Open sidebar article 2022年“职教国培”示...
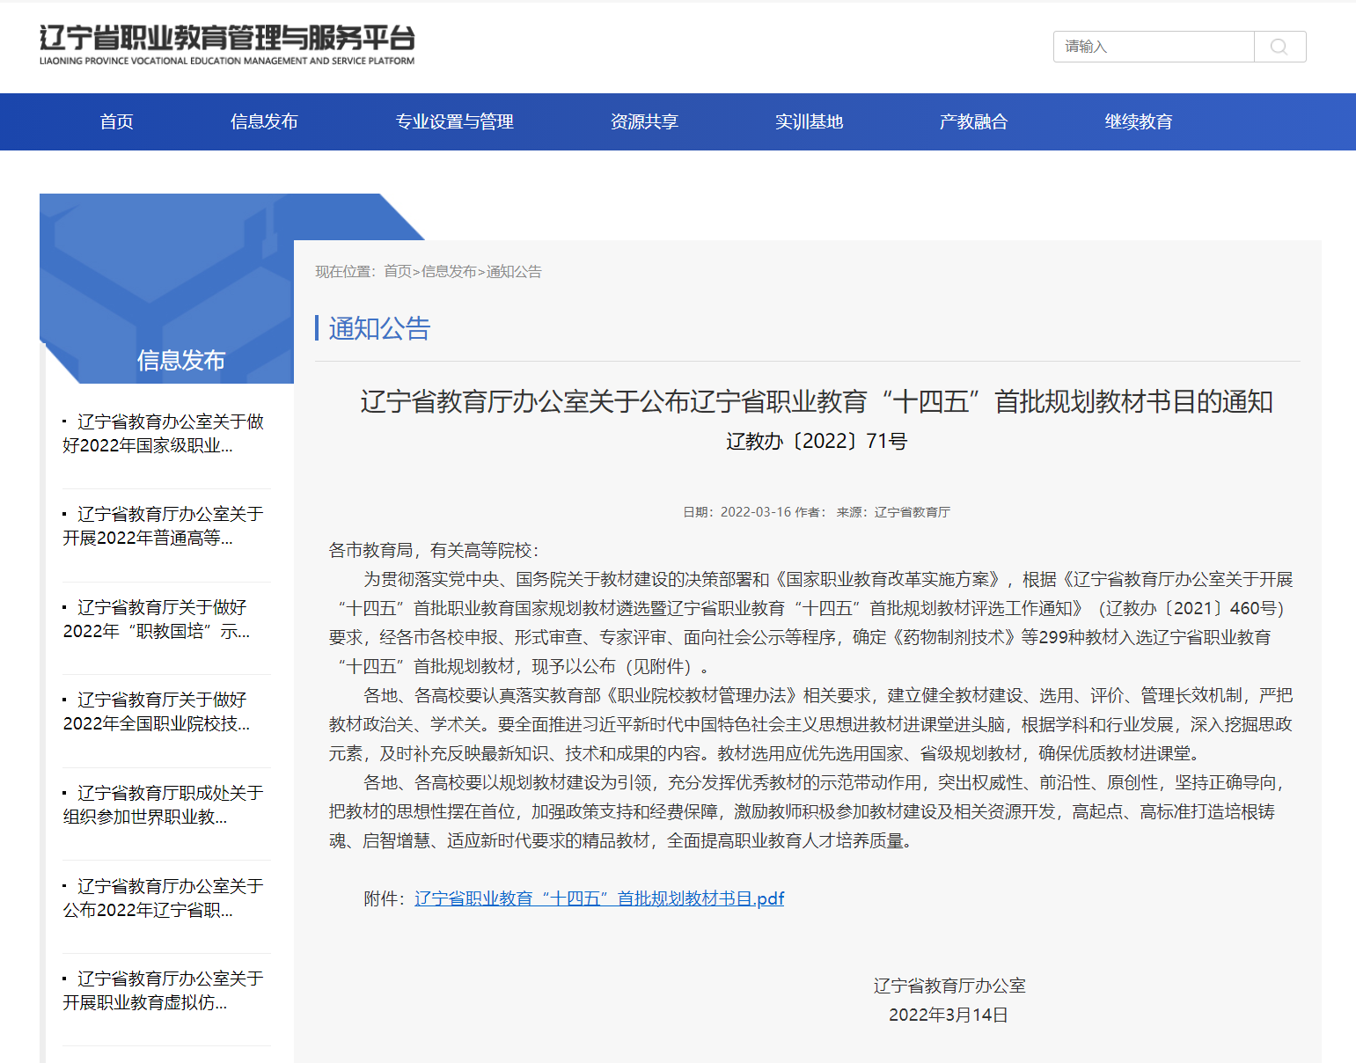This screenshot has height=1063, width=1356. click(x=157, y=619)
